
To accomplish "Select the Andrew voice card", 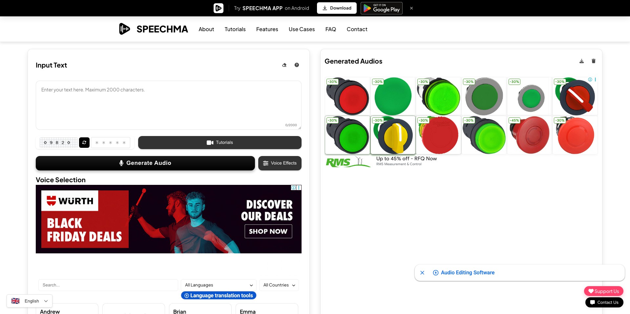I will point(67,309).
